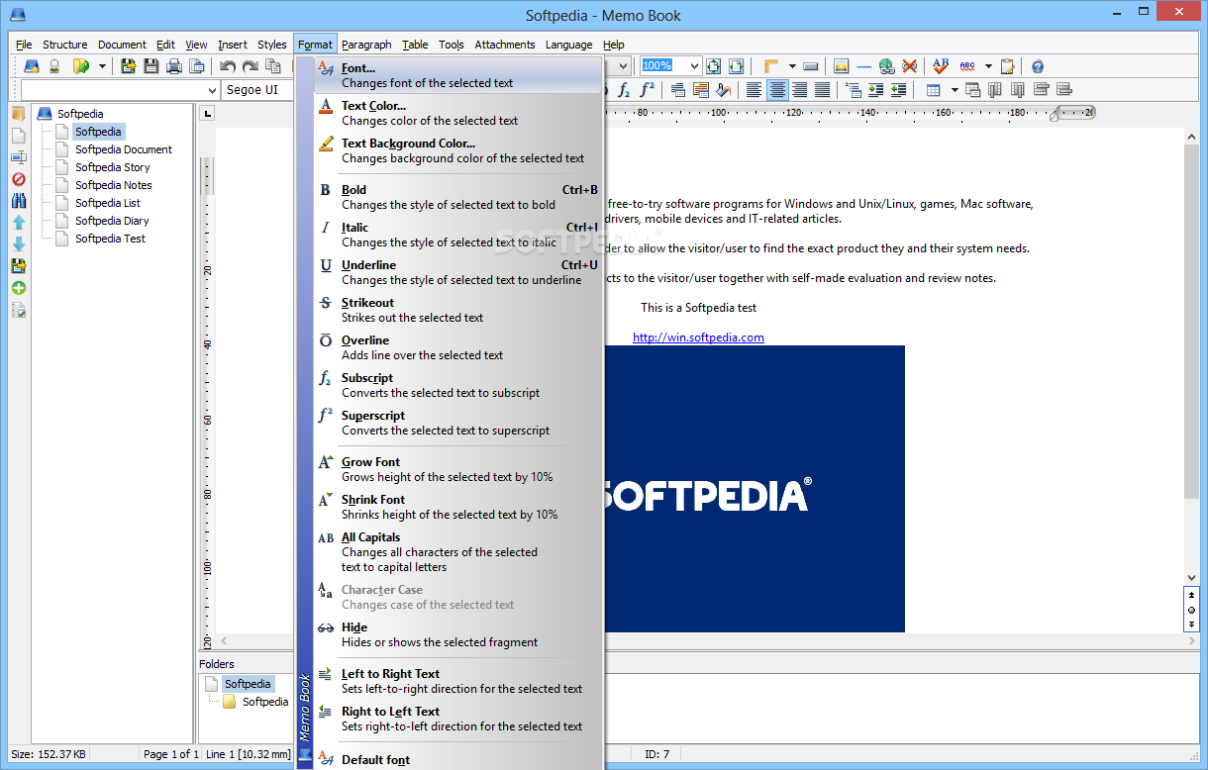Click the copy pages icon after redo
The width and height of the screenshot is (1208, 770).
273,66
